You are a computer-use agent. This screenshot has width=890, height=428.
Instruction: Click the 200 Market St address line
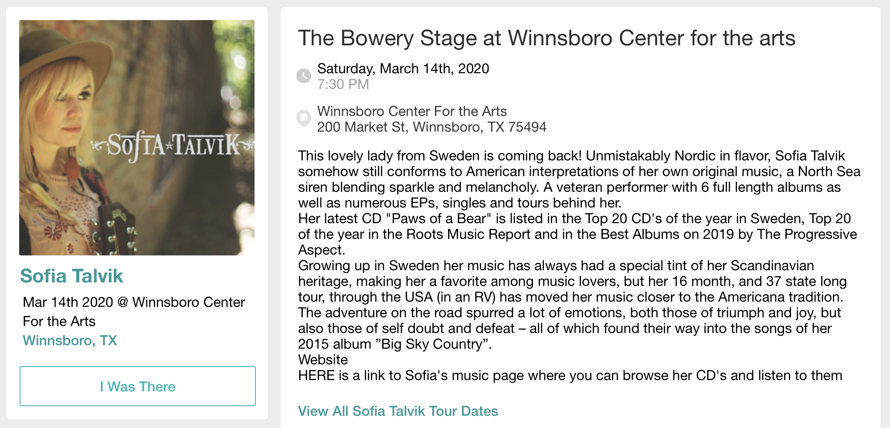click(431, 127)
